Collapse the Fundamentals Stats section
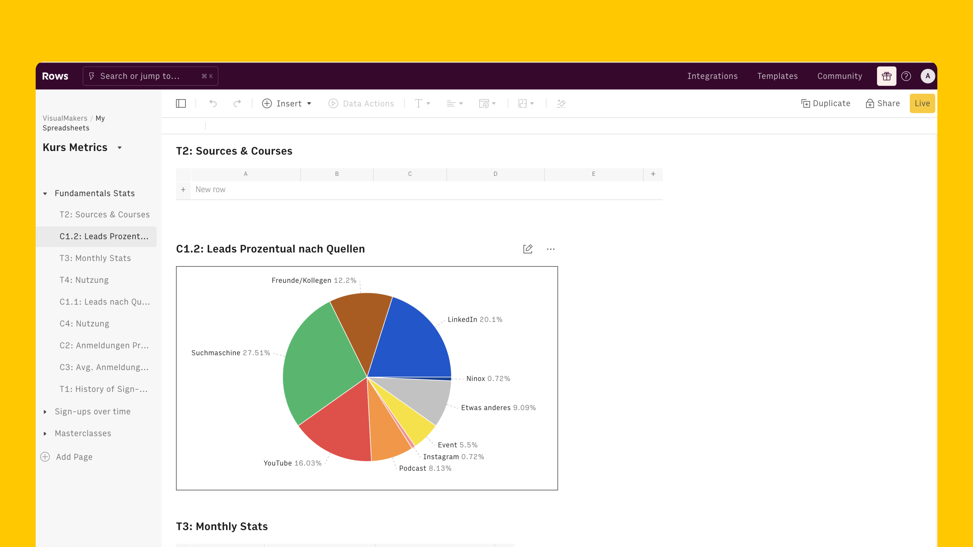 [x=45, y=193]
